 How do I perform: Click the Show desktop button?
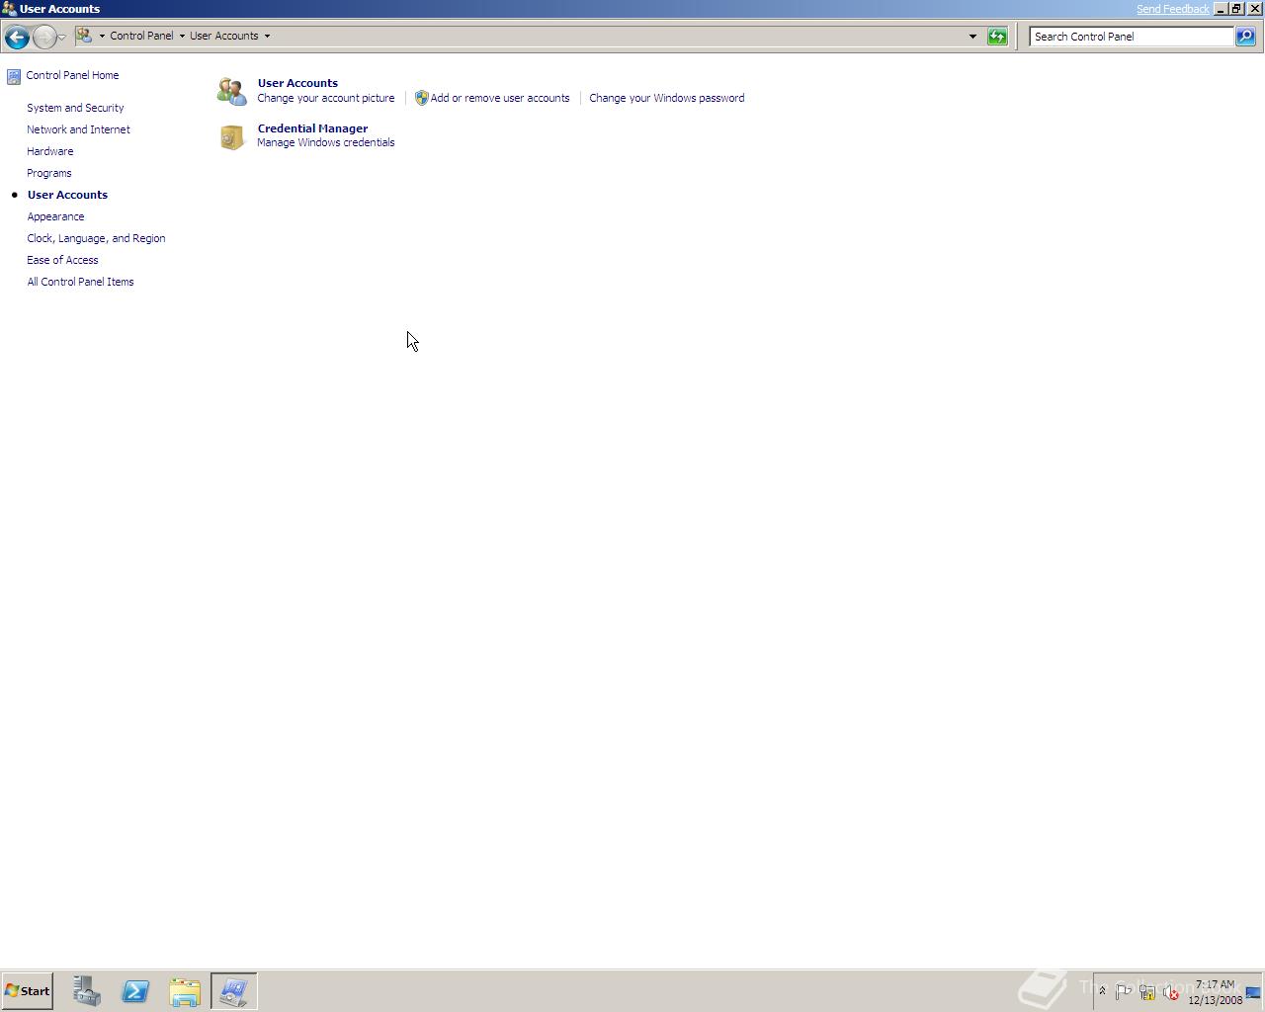pyautogui.click(x=1253, y=992)
